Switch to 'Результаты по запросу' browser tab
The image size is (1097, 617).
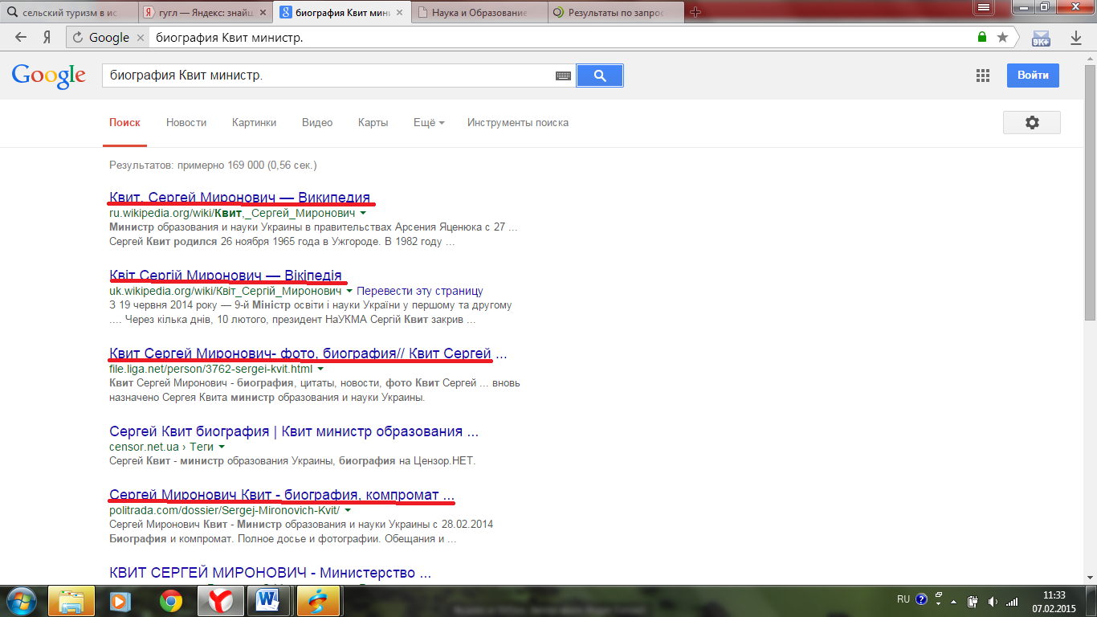[x=615, y=13]
